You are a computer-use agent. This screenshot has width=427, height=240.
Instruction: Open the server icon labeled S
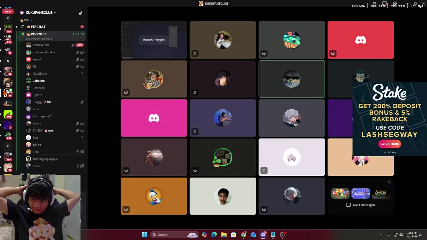click(8, 61)
